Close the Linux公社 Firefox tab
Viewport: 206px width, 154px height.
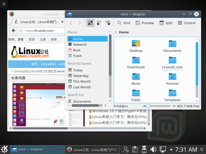point(62,22)
